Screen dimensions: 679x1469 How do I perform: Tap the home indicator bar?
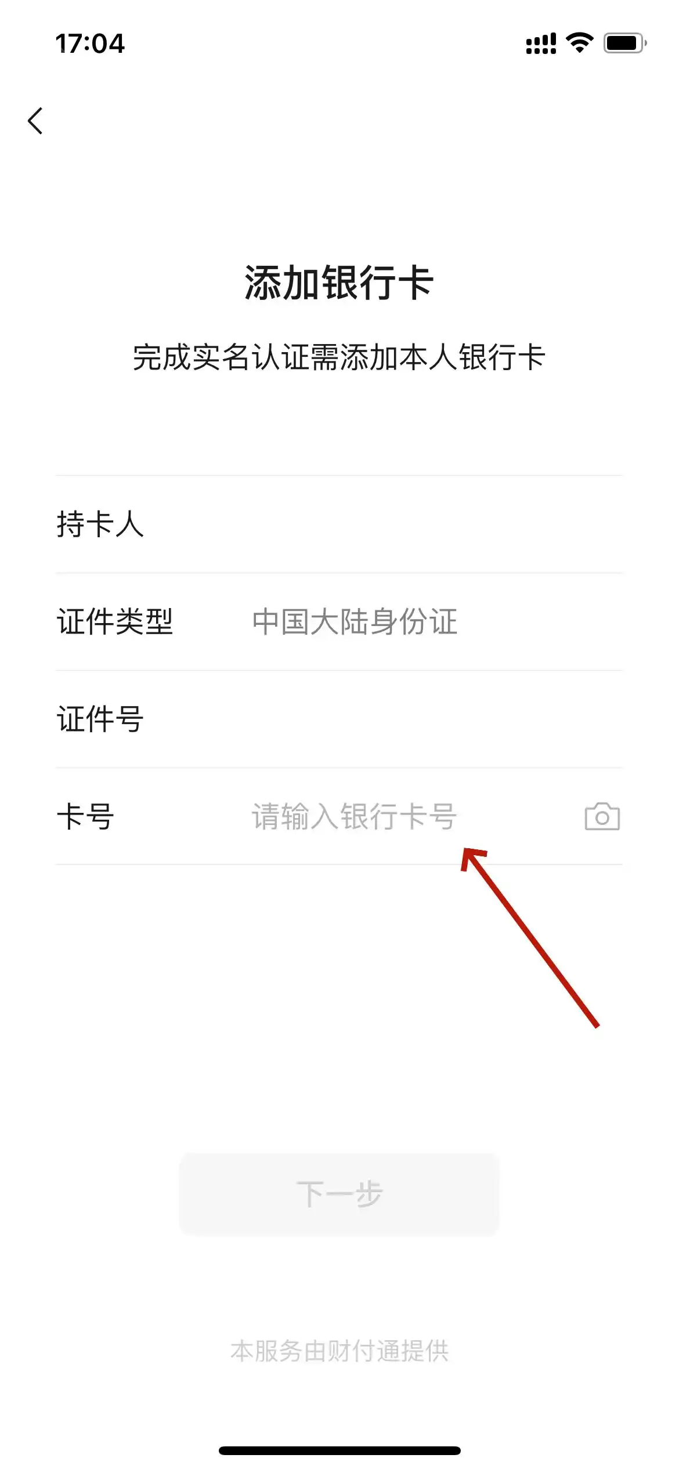tap(339, 1450)
